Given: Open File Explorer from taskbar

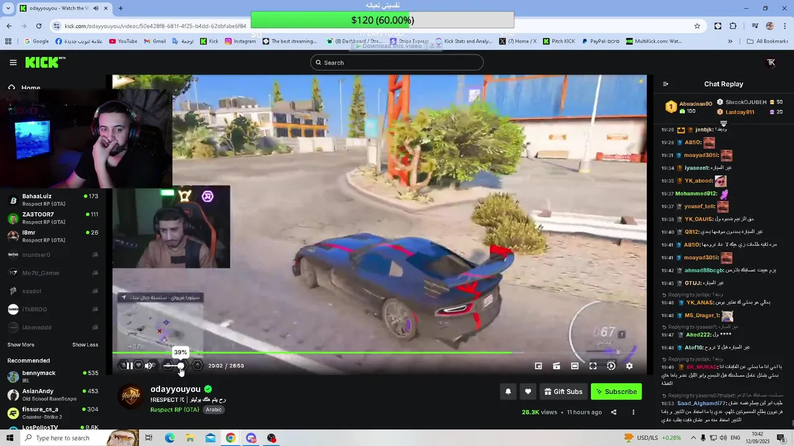Looking at the screenshot, I should point(190,438).
